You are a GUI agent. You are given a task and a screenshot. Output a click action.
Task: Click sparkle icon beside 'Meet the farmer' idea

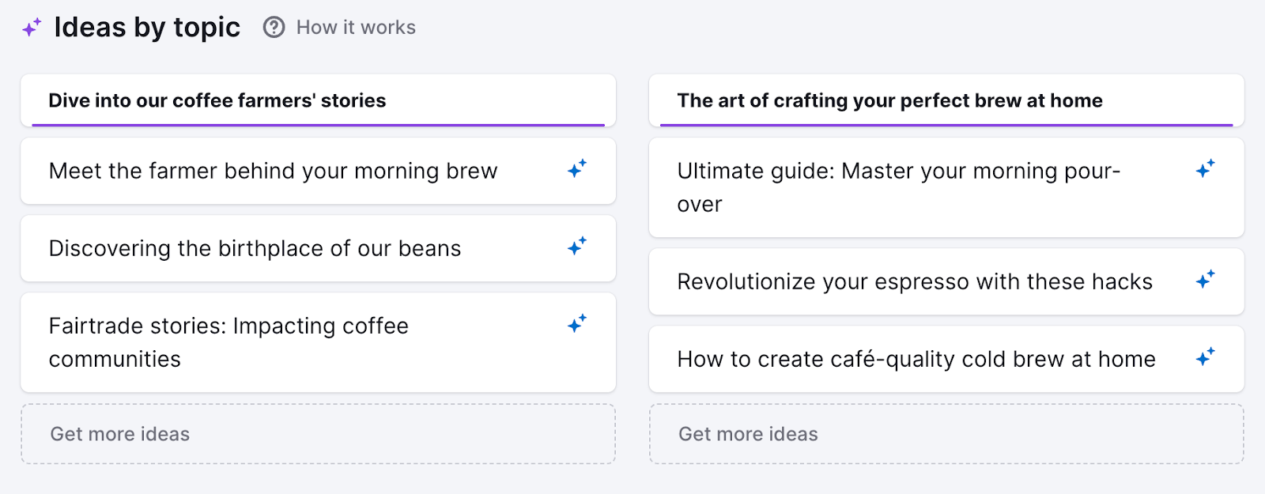coord(577,168)
